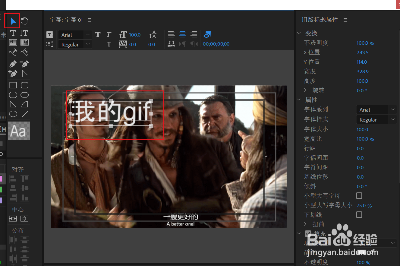Screen dimensions: 400x266
Task: Open Roll/Crawl options icon
Action: point(49,44)
